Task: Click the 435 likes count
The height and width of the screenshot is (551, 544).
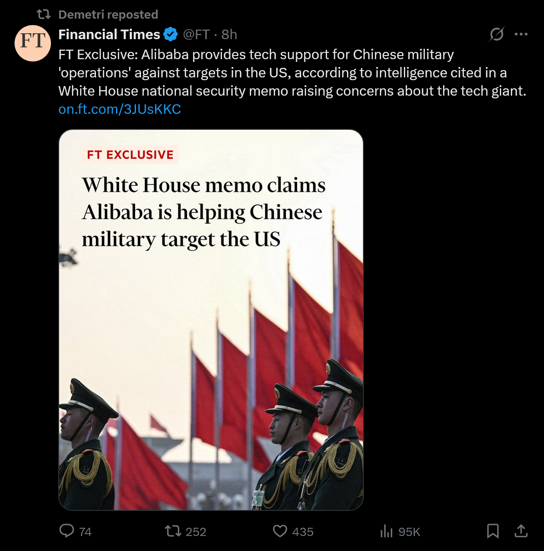Action: point(303,532)
